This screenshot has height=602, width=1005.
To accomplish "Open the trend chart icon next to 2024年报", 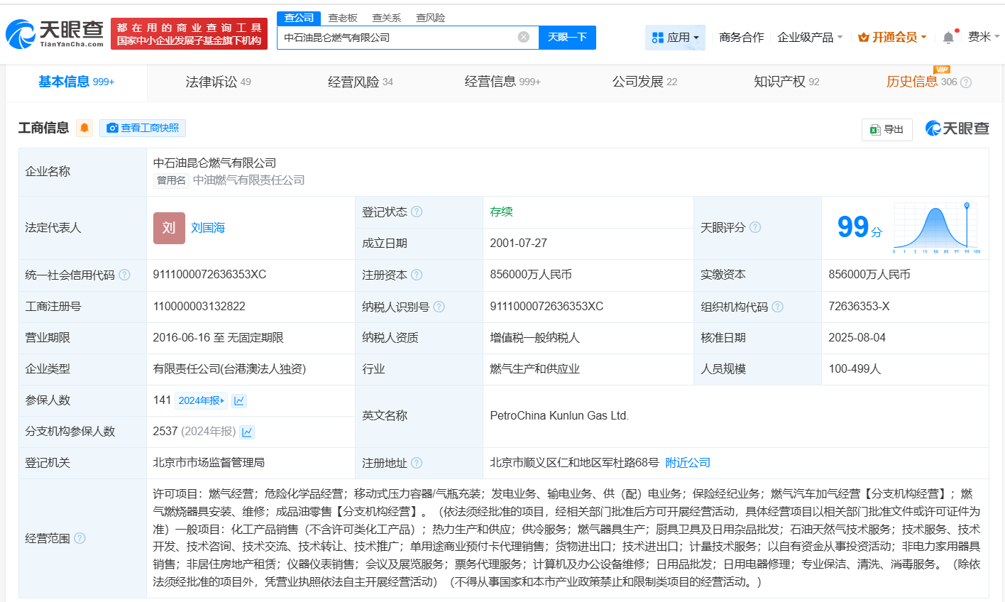I will 239,401.
